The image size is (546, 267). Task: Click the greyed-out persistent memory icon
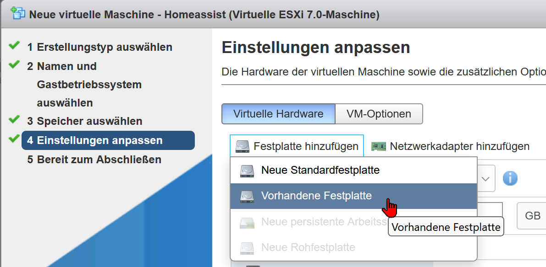click(x=247, y=223)
